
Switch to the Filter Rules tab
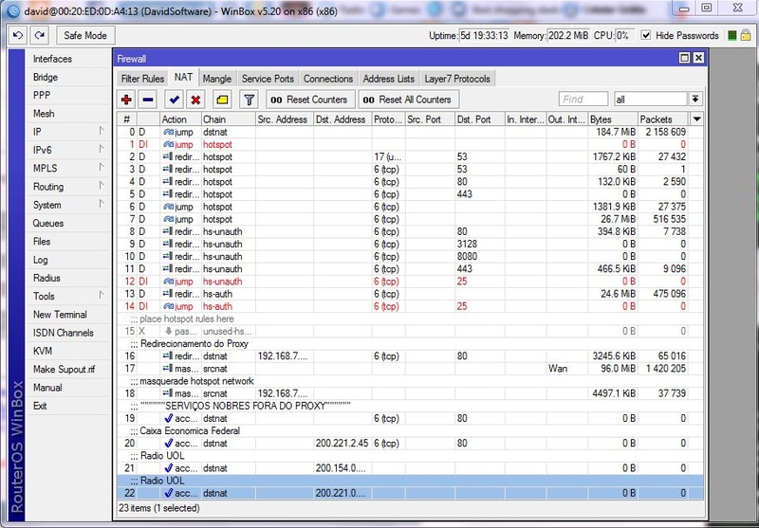click(142, 79)
